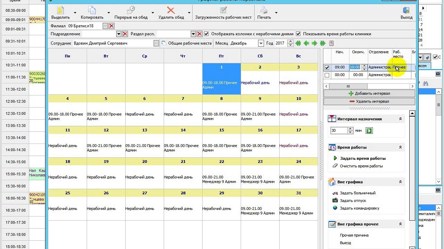Collapse the Время работы section
The height and width of the screenshot is (249, 444).
point(400,147)
